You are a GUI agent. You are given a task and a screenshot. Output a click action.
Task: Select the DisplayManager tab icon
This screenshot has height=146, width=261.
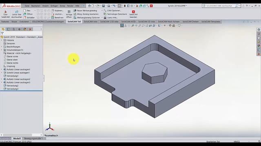coord(25,29)
